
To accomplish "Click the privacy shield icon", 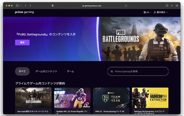I will click(52, 5).
